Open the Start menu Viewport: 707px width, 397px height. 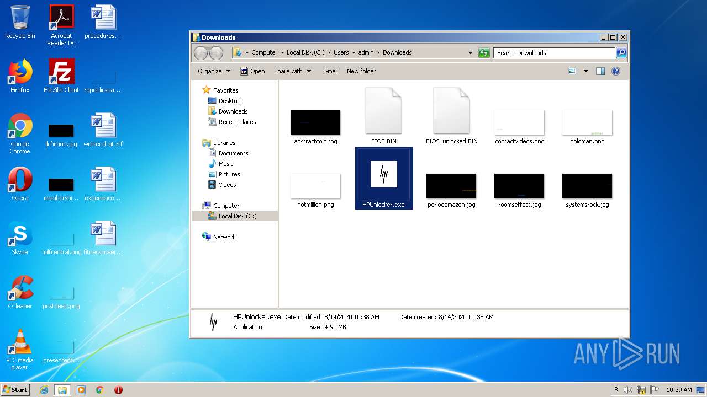point(15,389)
